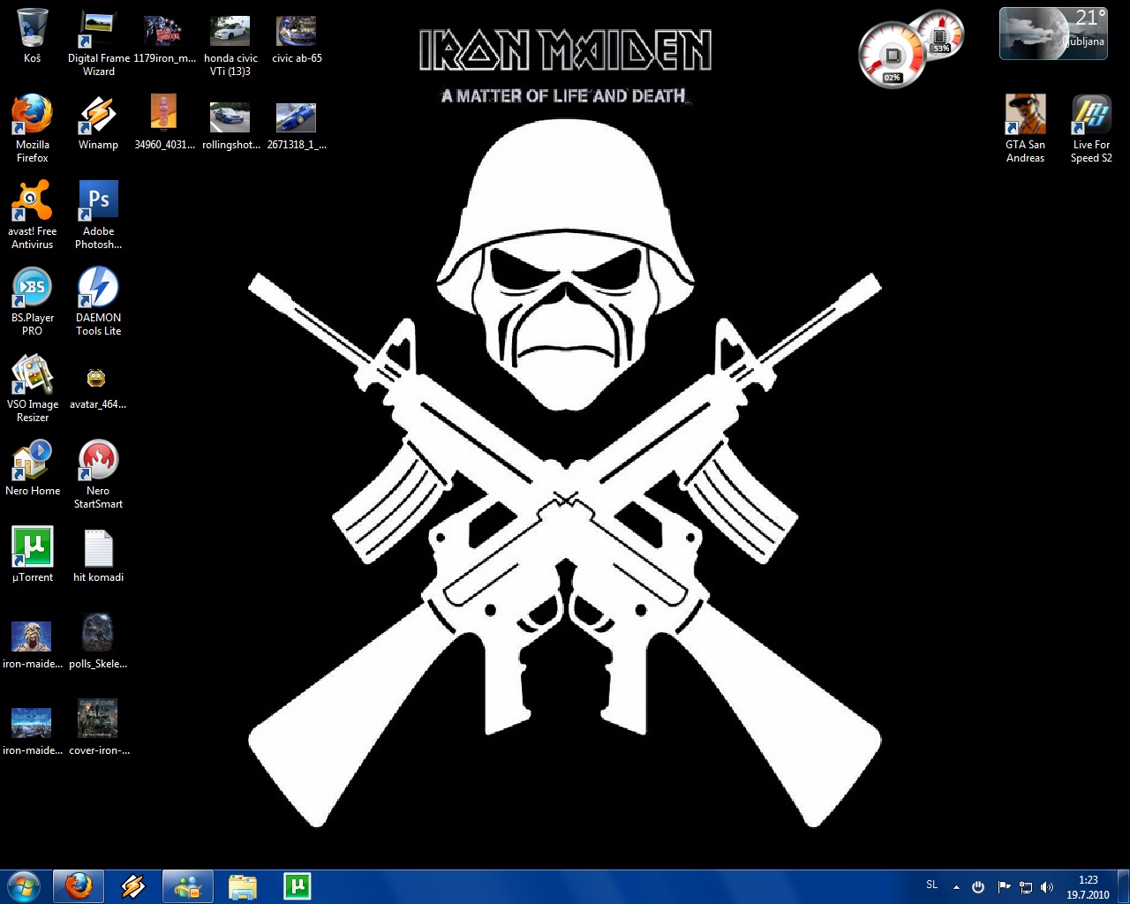Open Action Center flag icon
Screen dimensions: 1130x904
pyautogui.click(x=1004, y=886)
